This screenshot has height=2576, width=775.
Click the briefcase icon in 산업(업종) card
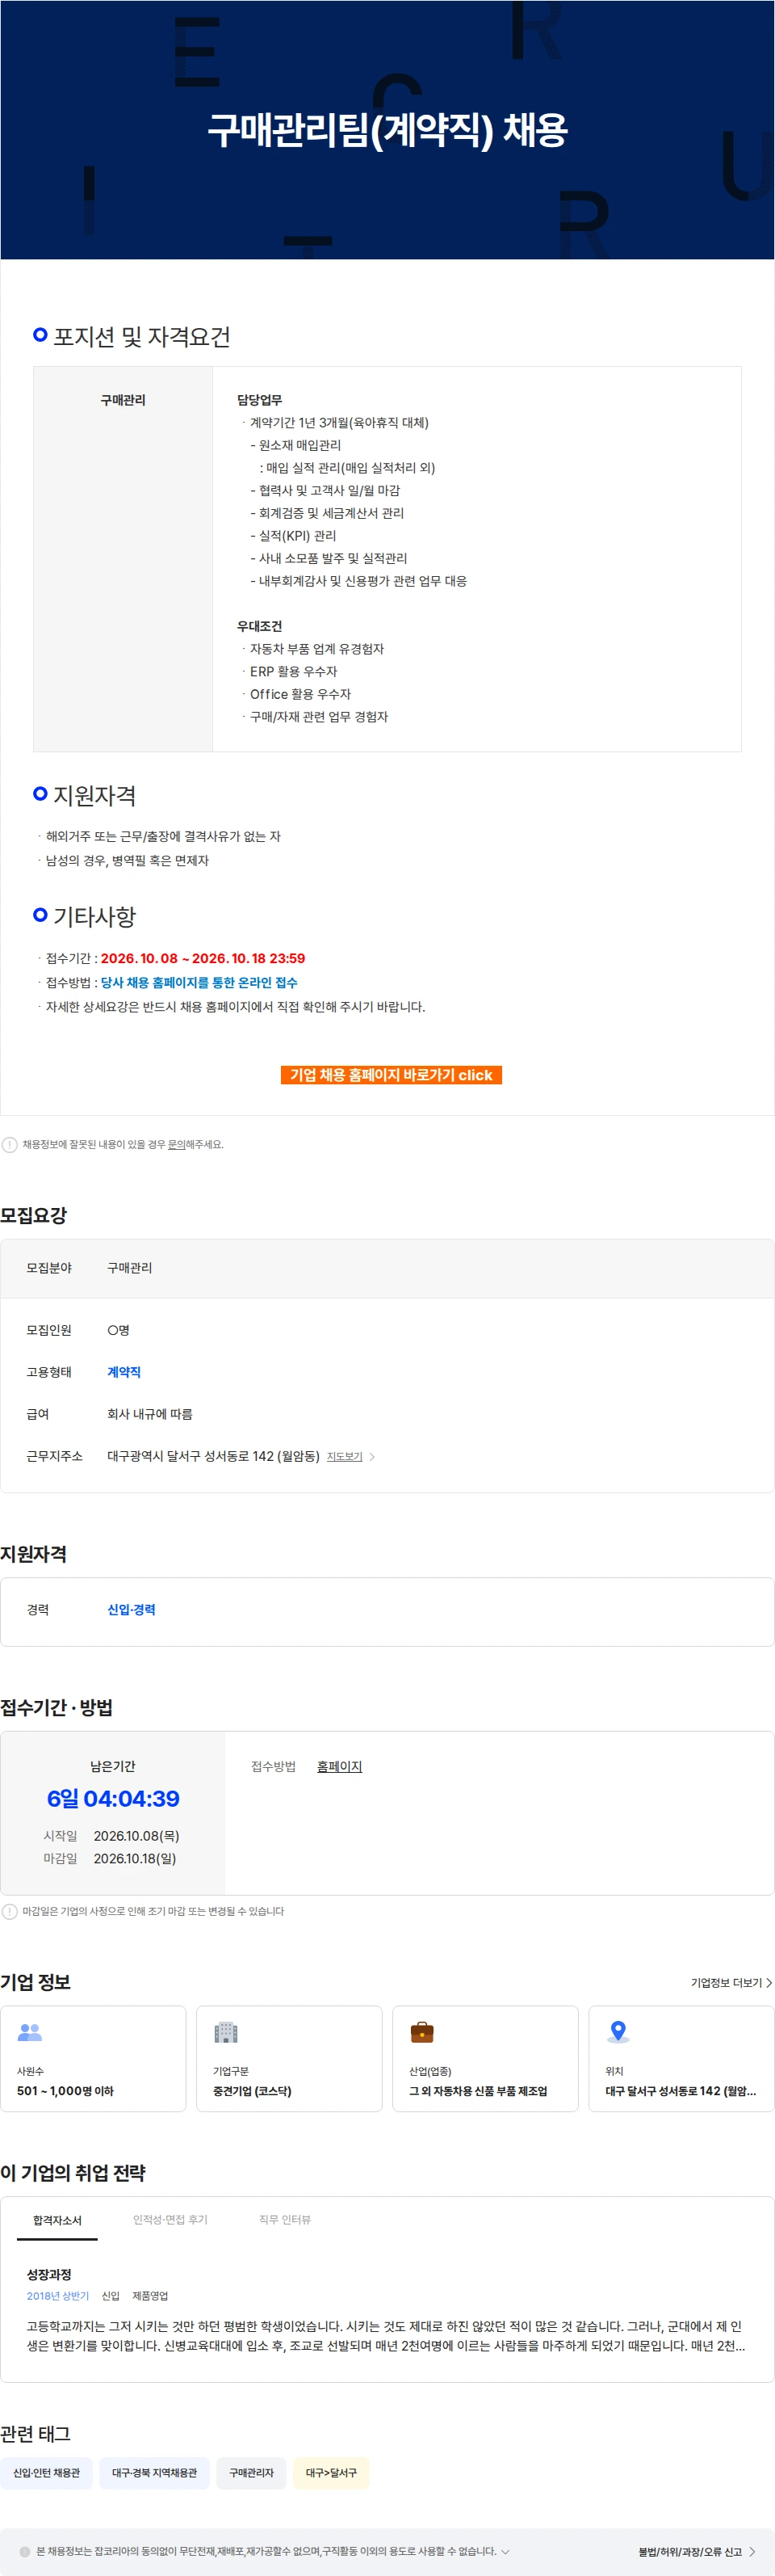[x=421, y=2032]
